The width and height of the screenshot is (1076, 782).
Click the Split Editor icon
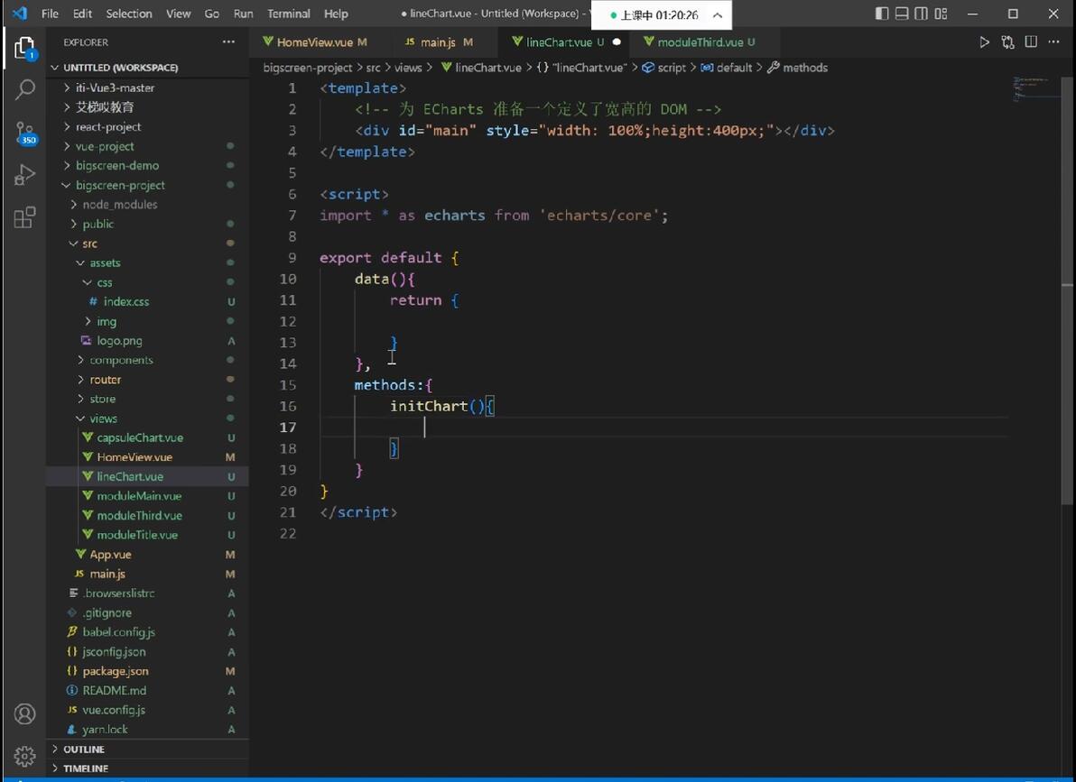(x=1030, y=42)
